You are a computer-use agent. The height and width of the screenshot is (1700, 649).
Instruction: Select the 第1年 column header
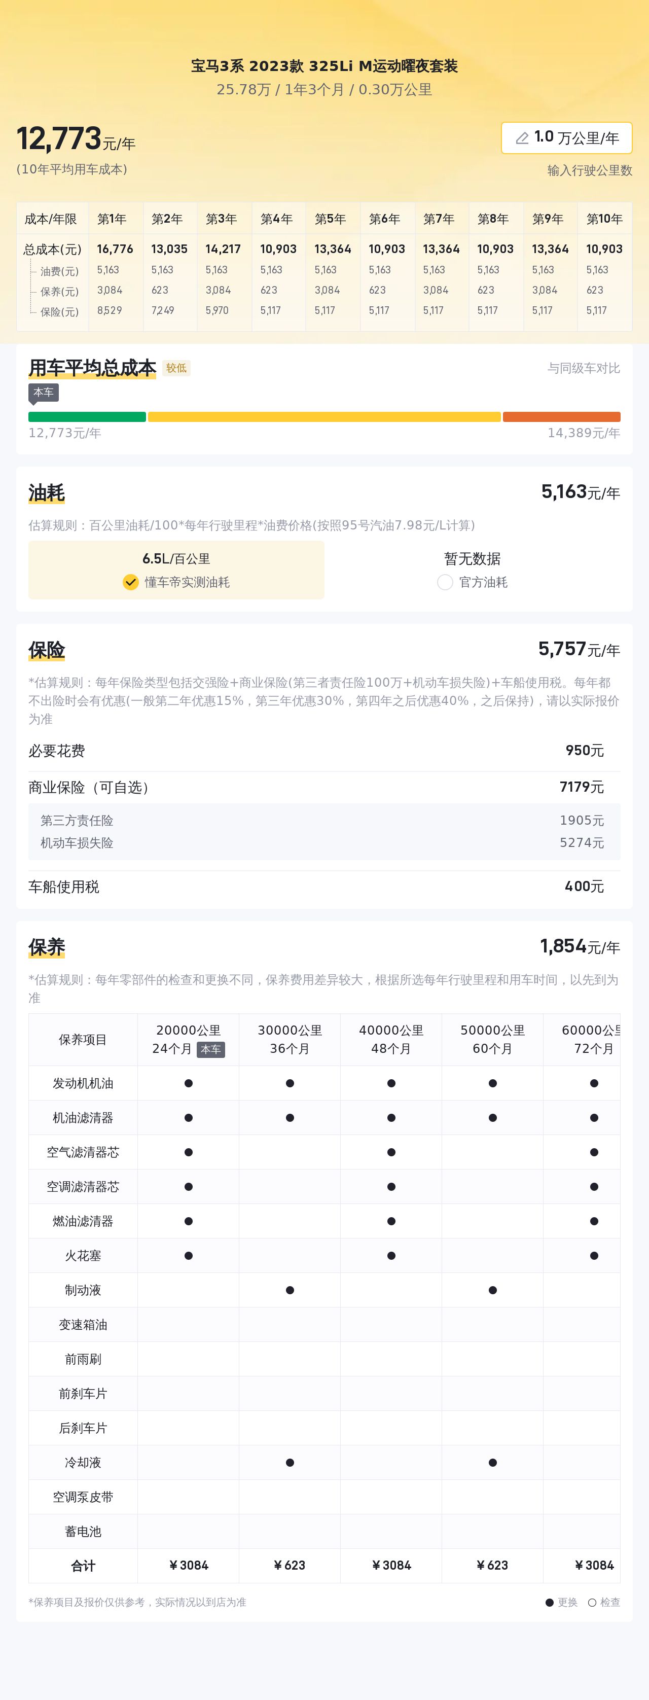pos(112,219)
